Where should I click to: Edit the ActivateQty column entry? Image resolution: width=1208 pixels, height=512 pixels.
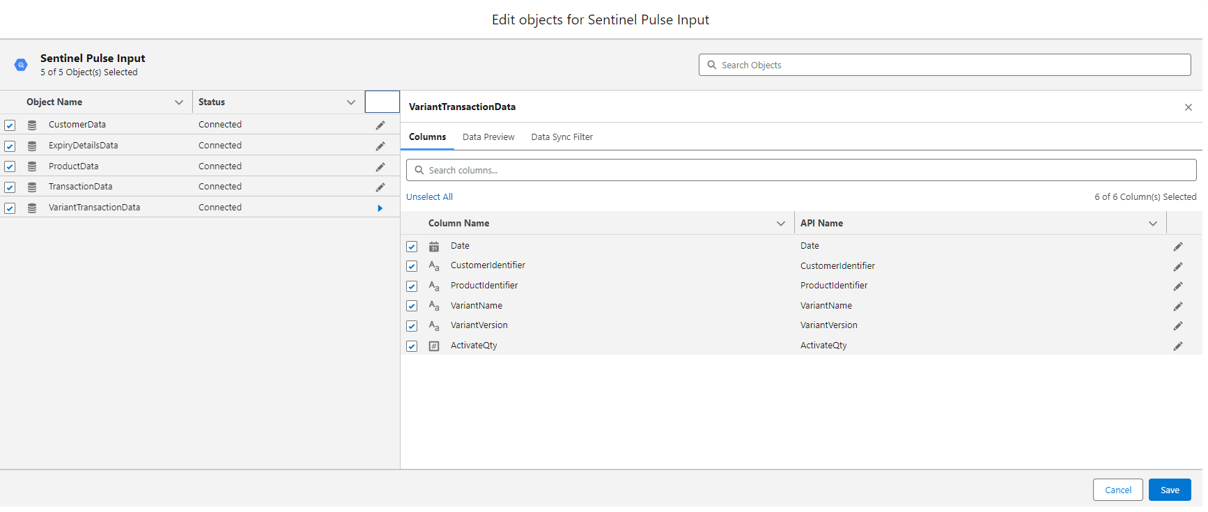point(1177,346)
